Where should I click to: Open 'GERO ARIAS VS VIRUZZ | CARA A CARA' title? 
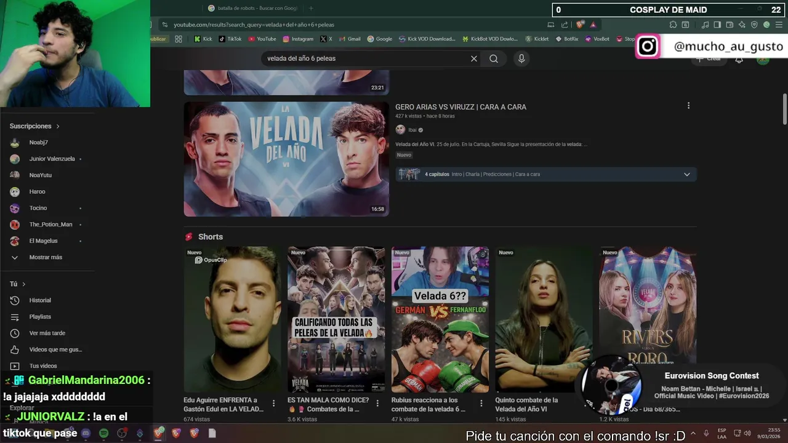pyautogui.click(x=460, y=107)
